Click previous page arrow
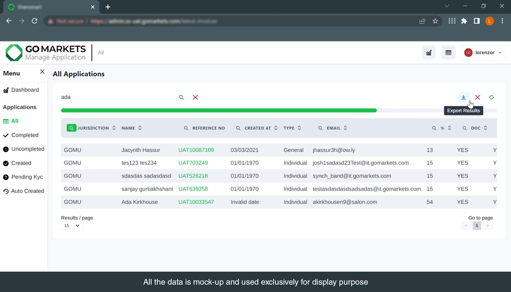Screen dimensions: 511x292 click(x=466, y=226)
